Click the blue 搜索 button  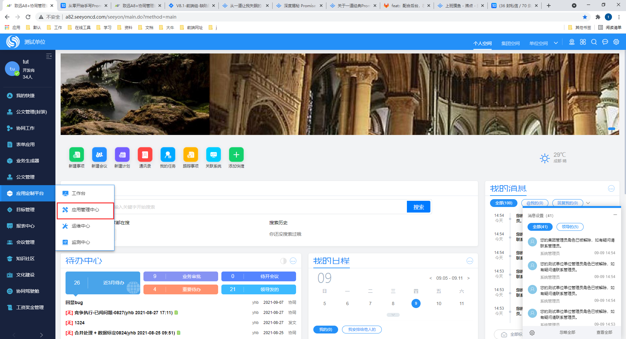tap(419, 207)
